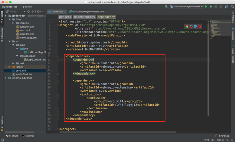Click the Stop process square icon

(x=221, y=7)
